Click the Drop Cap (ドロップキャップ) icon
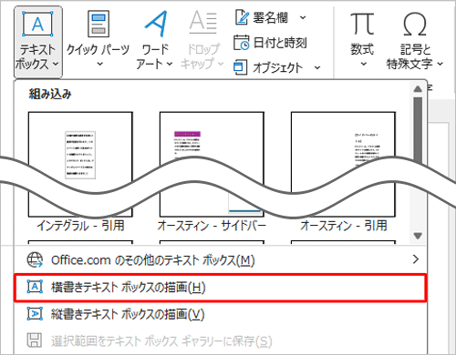Screen dimensions: 456x355 pyautogui.click(x=202, y=22)
